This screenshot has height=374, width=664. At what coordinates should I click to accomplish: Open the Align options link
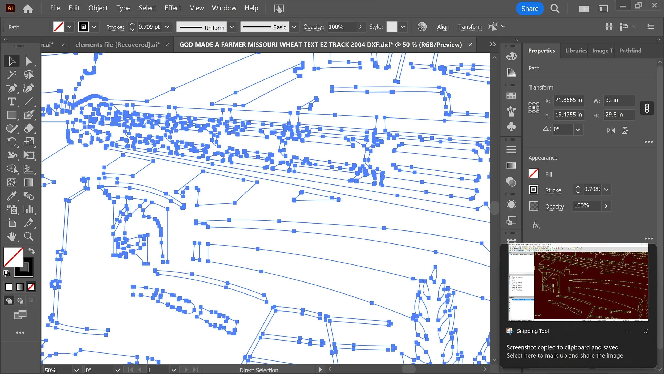pos(443,27)
